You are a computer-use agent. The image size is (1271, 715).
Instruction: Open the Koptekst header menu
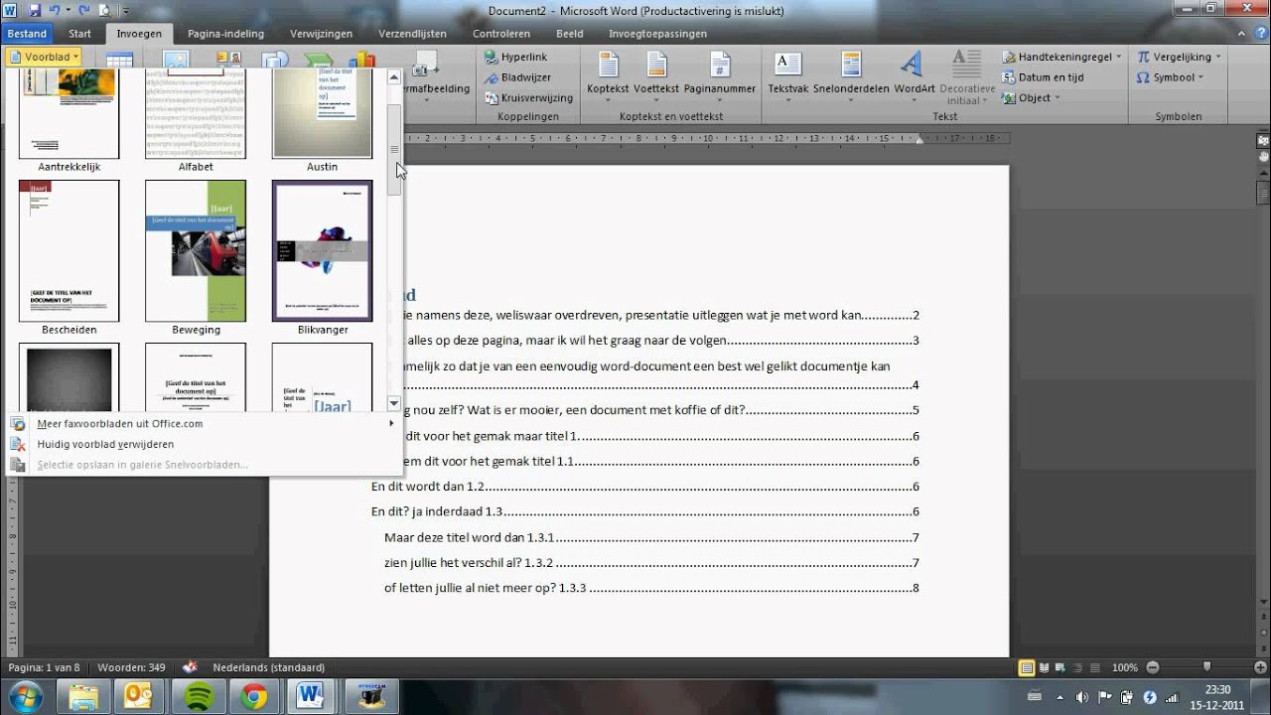608,76
